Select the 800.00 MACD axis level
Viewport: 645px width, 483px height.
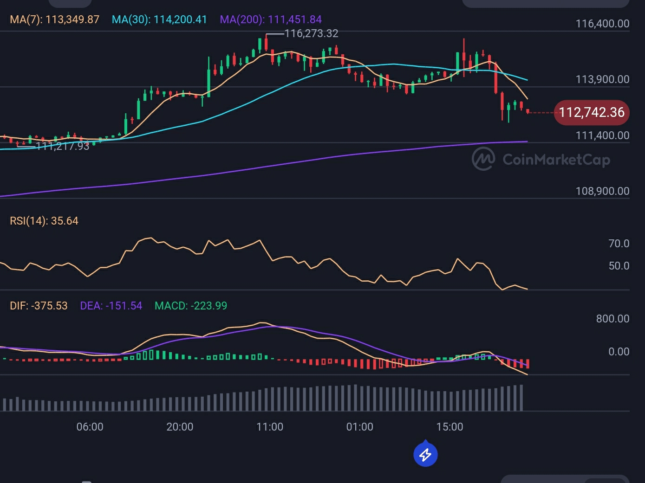[612, 319]
